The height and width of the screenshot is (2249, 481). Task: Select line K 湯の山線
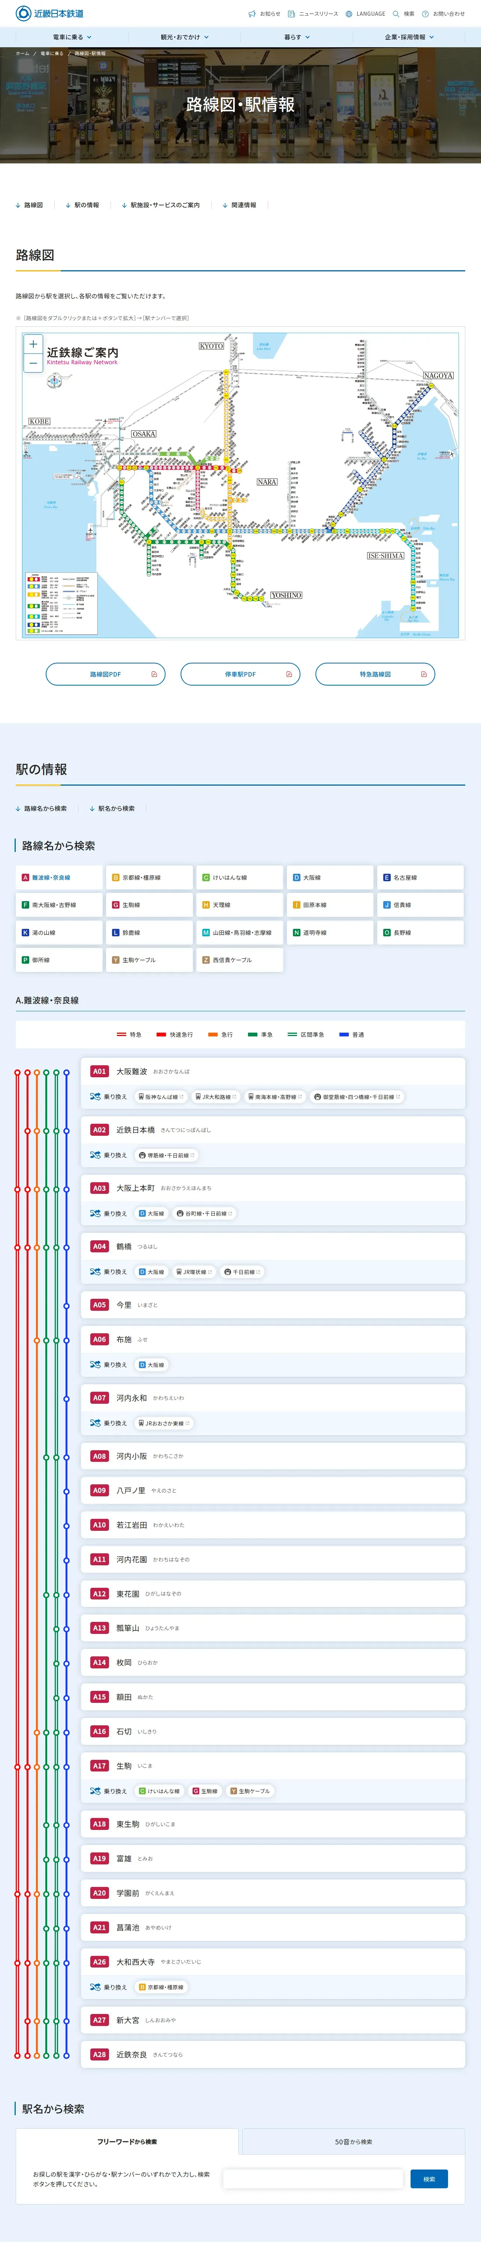(58, 933)
